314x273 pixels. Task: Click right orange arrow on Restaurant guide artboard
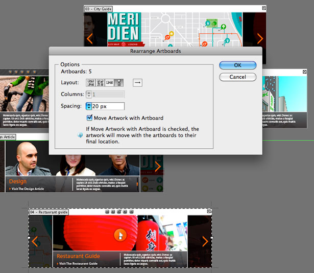(205, 241)
